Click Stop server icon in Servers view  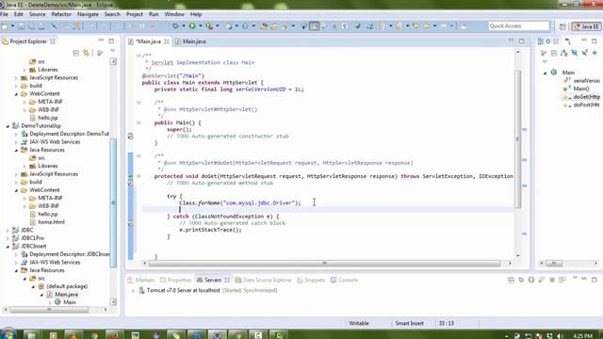tap(552, 280)
